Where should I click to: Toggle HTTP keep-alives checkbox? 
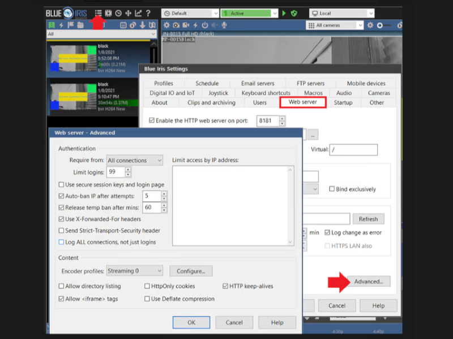tap(225, 286)
